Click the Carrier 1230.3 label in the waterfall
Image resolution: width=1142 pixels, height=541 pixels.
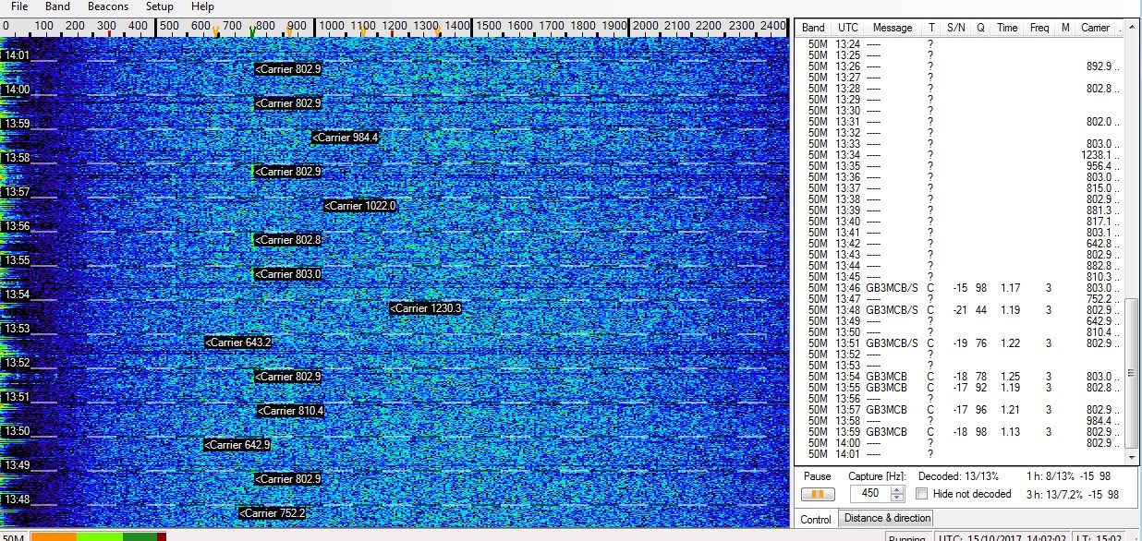425,308
